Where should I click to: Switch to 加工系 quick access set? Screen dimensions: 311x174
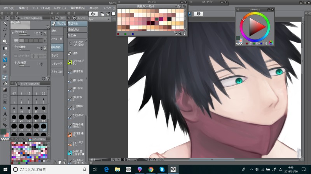click(77, 35)
